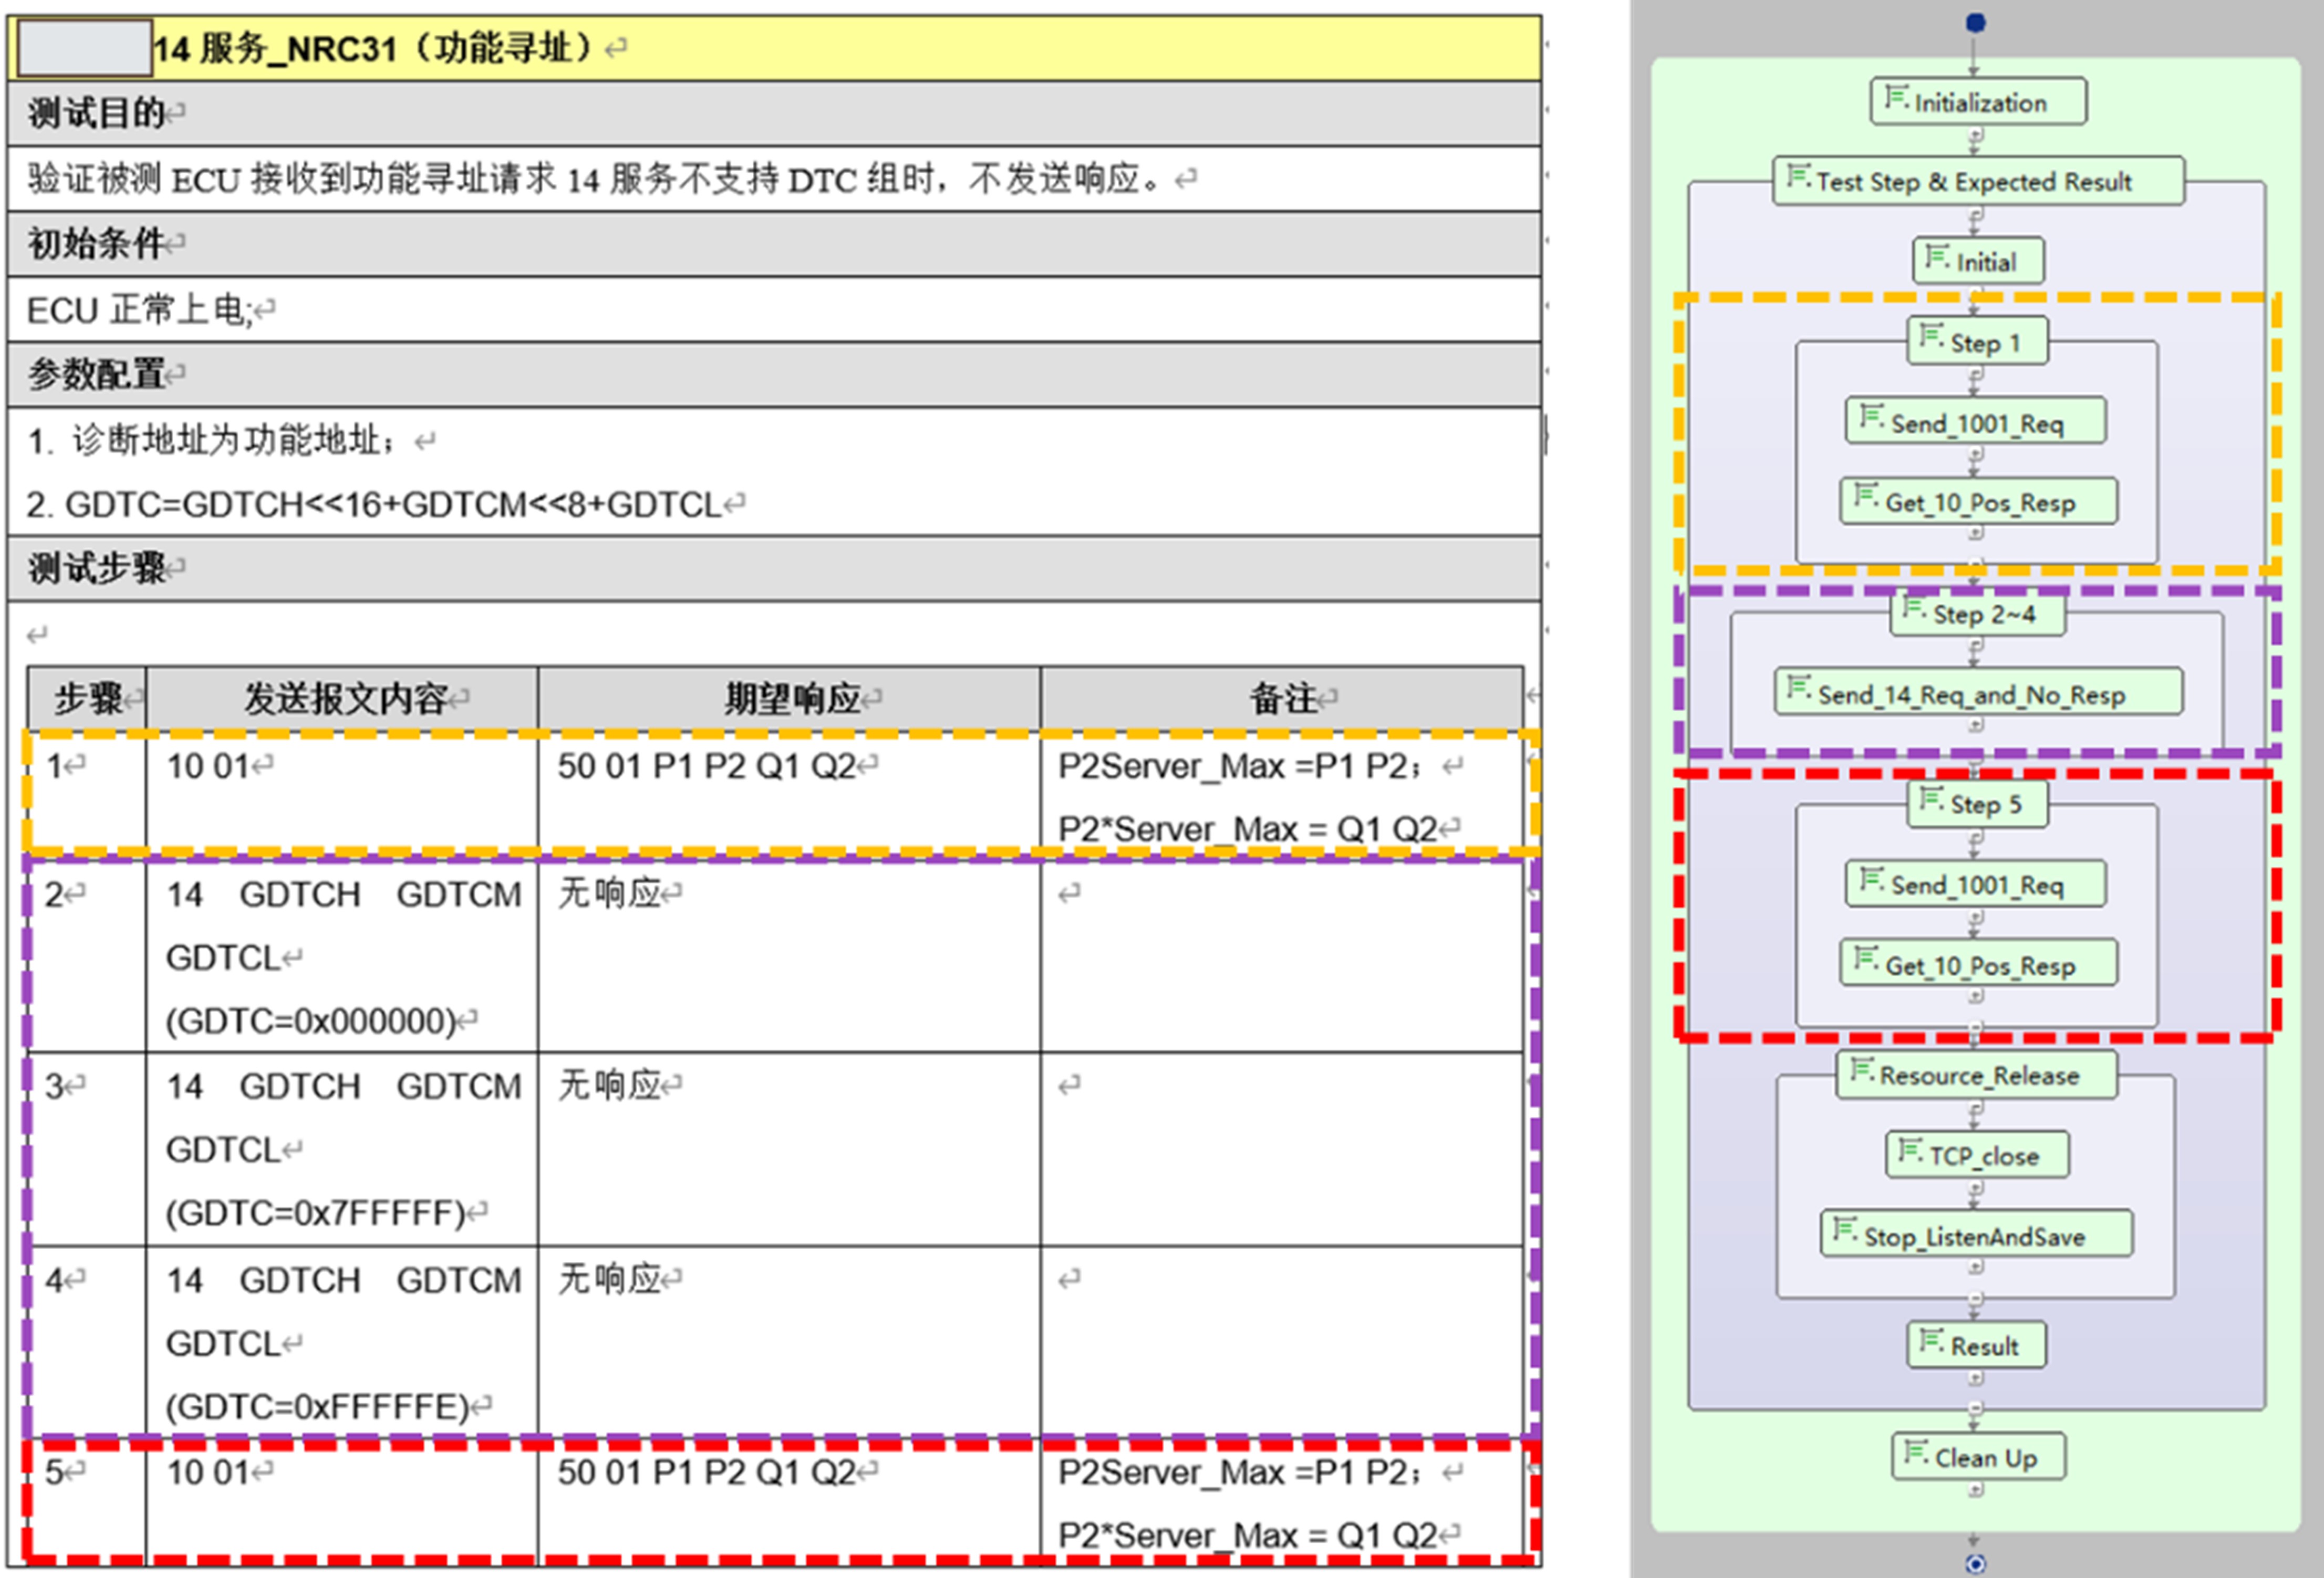Select the Resource_Release group node

(x=1977, y=1076)
